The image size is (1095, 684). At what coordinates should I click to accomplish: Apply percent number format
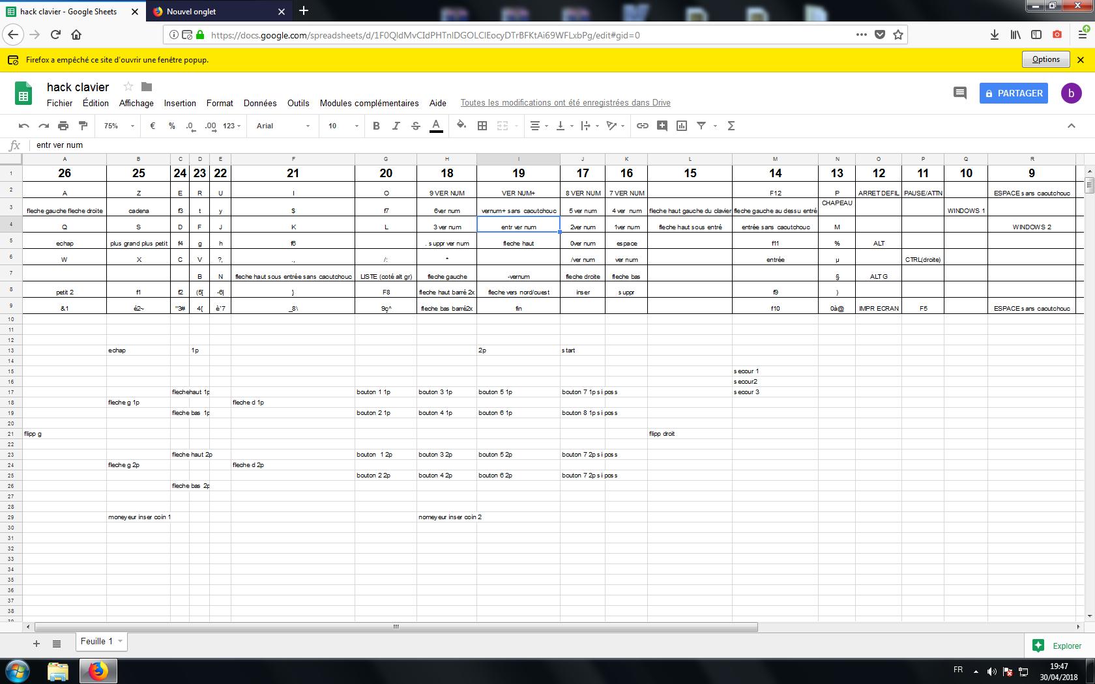coord(172,126)
